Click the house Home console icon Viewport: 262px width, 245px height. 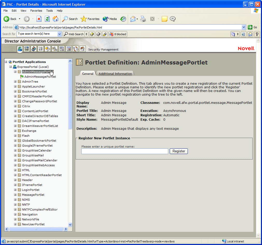[x=83, y=49]
